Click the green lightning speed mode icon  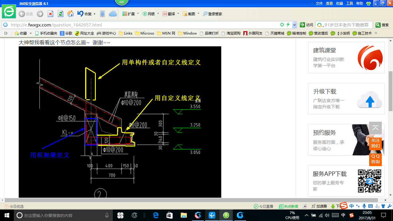288,25
